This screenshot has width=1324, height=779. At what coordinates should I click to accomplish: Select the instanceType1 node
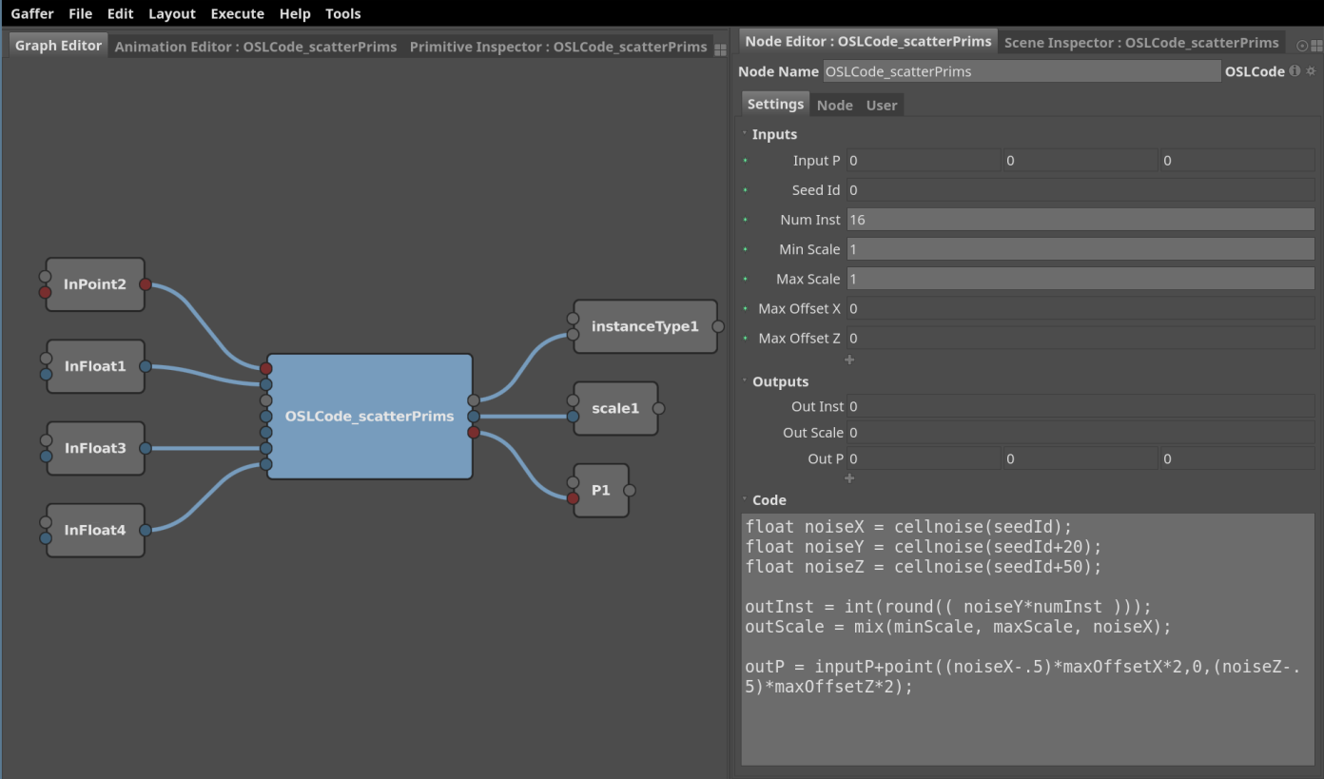click(x=645, y=326)
